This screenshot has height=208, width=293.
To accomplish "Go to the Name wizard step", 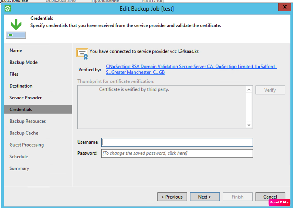I will [16, 51].
